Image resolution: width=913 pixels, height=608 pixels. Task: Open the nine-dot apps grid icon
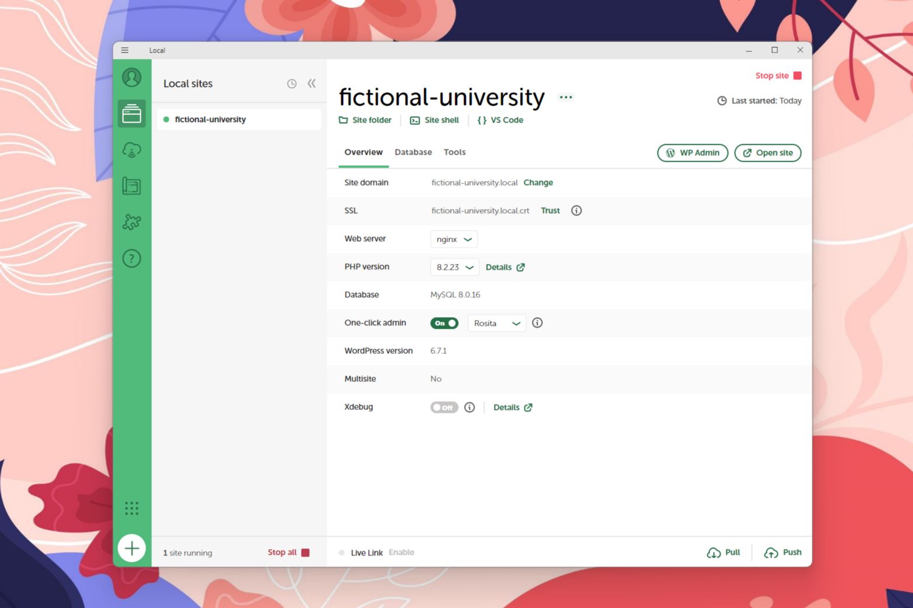(132, 508)
